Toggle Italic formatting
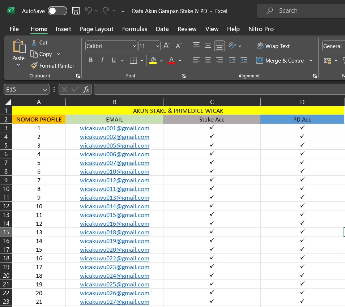This screenshot has width=345, height=307. [x=102, y=60]
